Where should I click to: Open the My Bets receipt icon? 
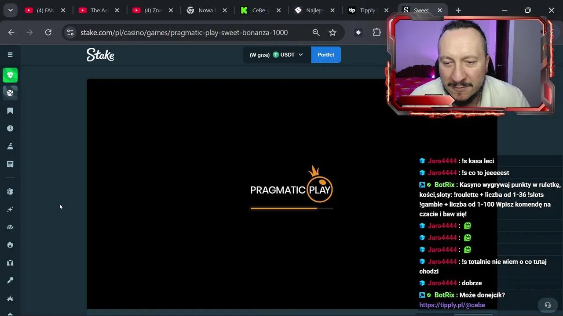10,164
